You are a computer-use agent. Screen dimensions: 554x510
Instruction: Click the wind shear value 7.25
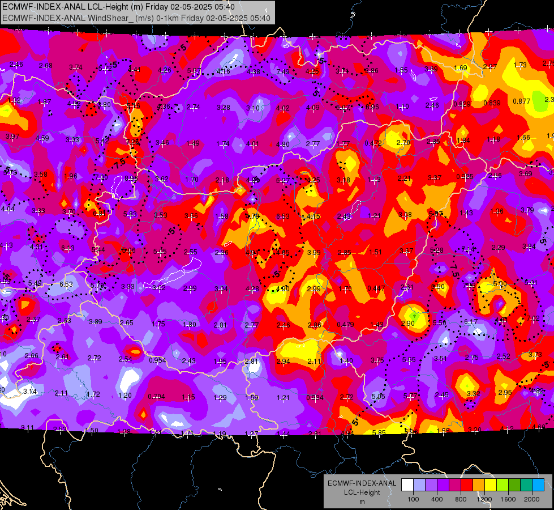132,142
